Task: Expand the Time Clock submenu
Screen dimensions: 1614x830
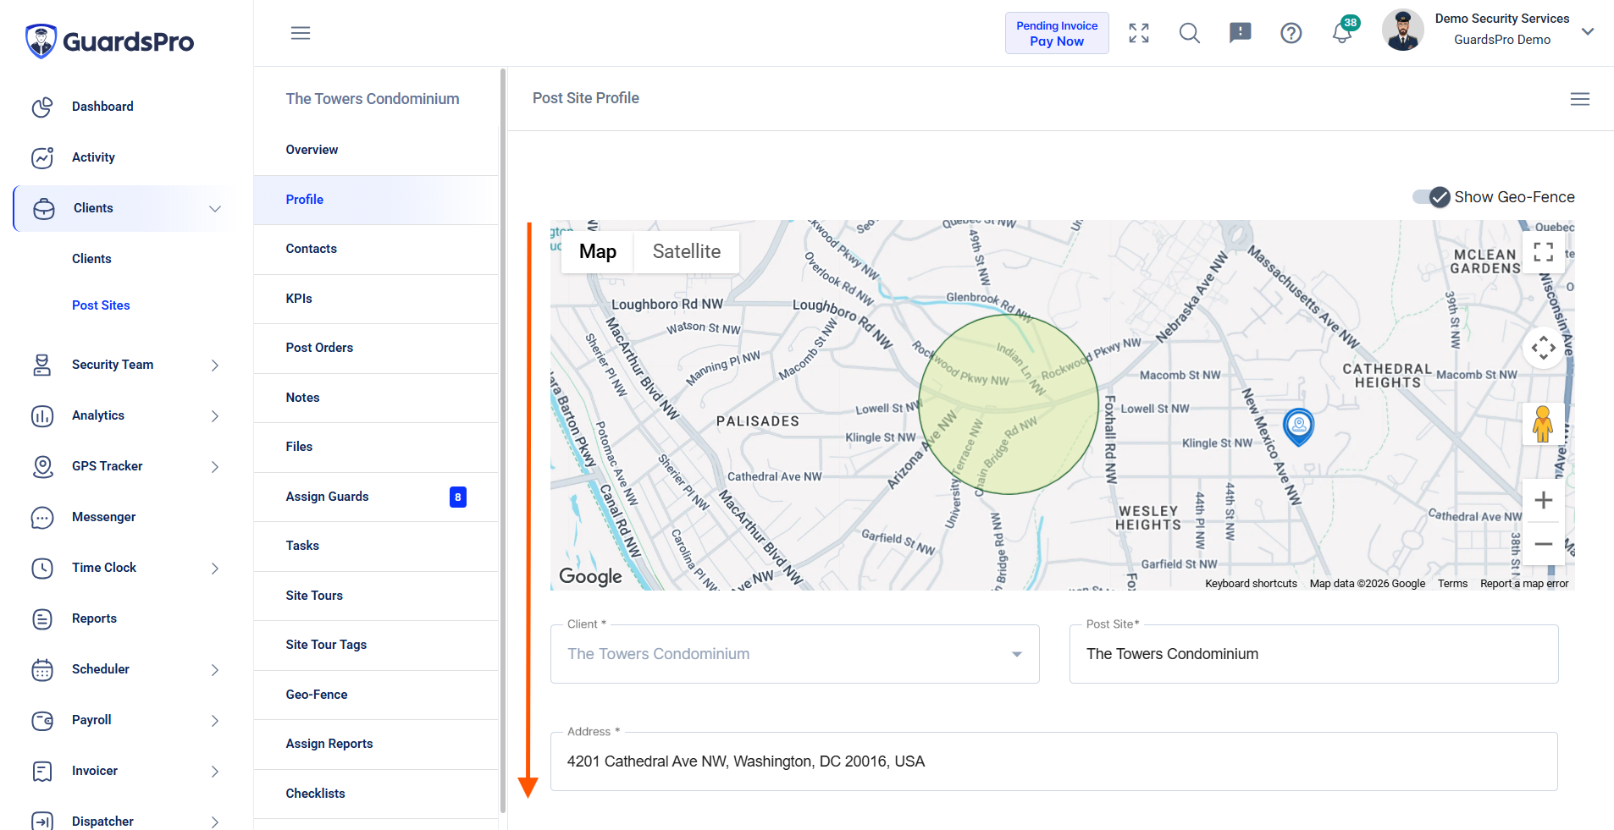Action: tap(215, 569)
